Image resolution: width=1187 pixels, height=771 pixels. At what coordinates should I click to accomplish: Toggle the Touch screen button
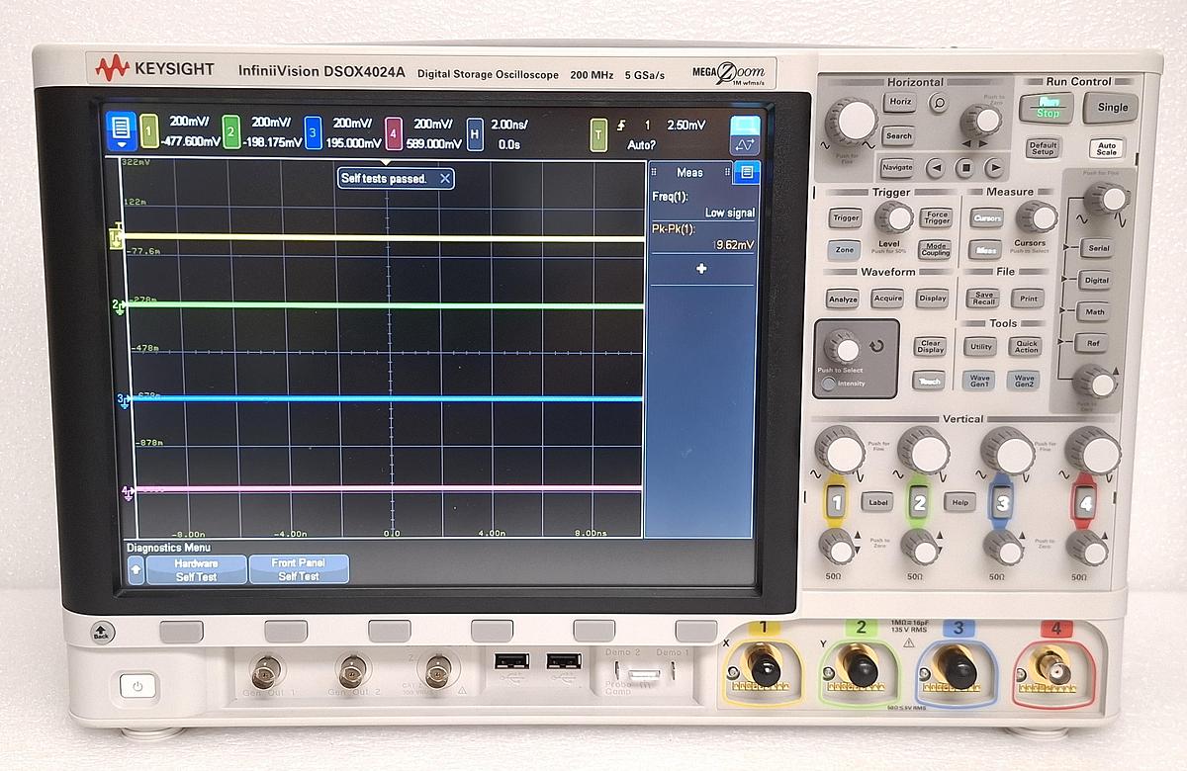[929, 381]
